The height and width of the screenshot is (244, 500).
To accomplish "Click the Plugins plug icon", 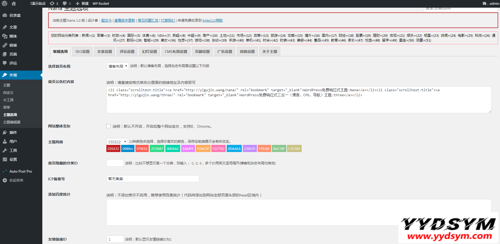I will (5, 132).
